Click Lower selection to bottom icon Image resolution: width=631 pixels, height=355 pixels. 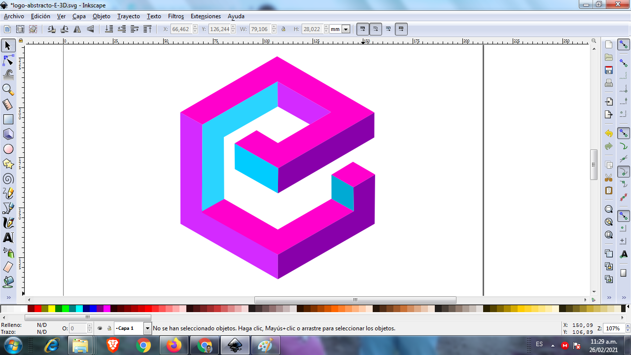109,29
